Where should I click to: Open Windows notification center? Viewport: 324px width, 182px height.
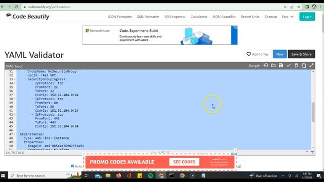click(318, 176)
